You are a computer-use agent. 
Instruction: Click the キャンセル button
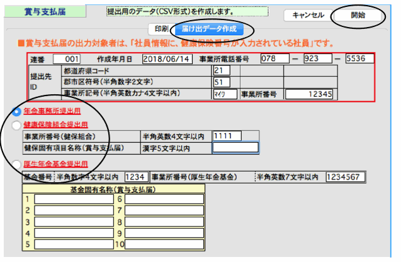tap(308, 15)
